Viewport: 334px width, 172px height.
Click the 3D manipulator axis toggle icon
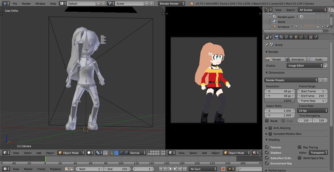point(111,153)
